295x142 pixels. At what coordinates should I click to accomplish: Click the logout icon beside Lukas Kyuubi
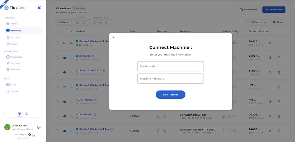pyautogui.click(x=39, y=127)
